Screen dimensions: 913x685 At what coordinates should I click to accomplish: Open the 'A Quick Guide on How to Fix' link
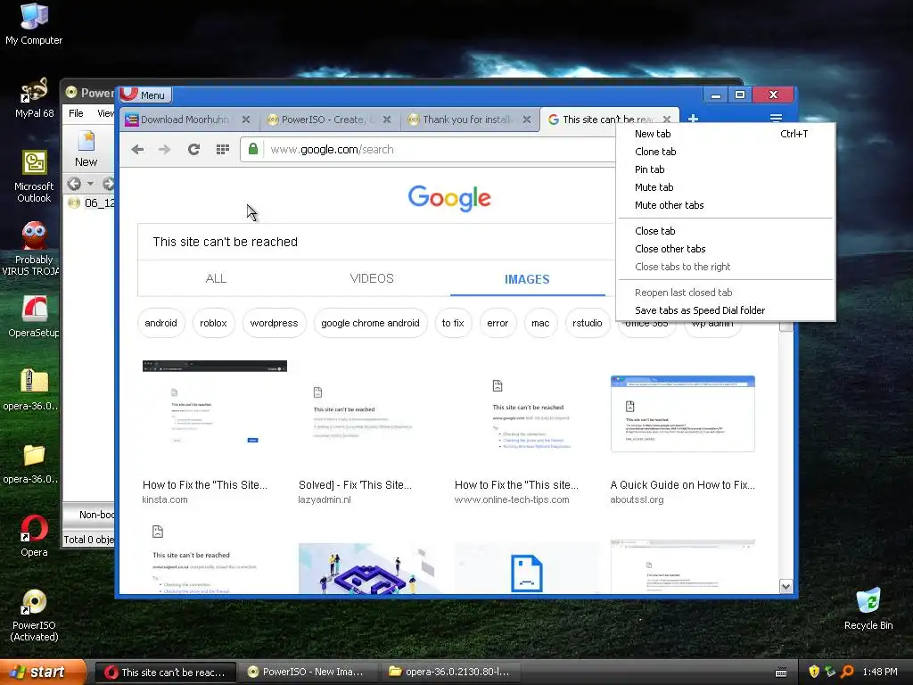coord(682,484)
